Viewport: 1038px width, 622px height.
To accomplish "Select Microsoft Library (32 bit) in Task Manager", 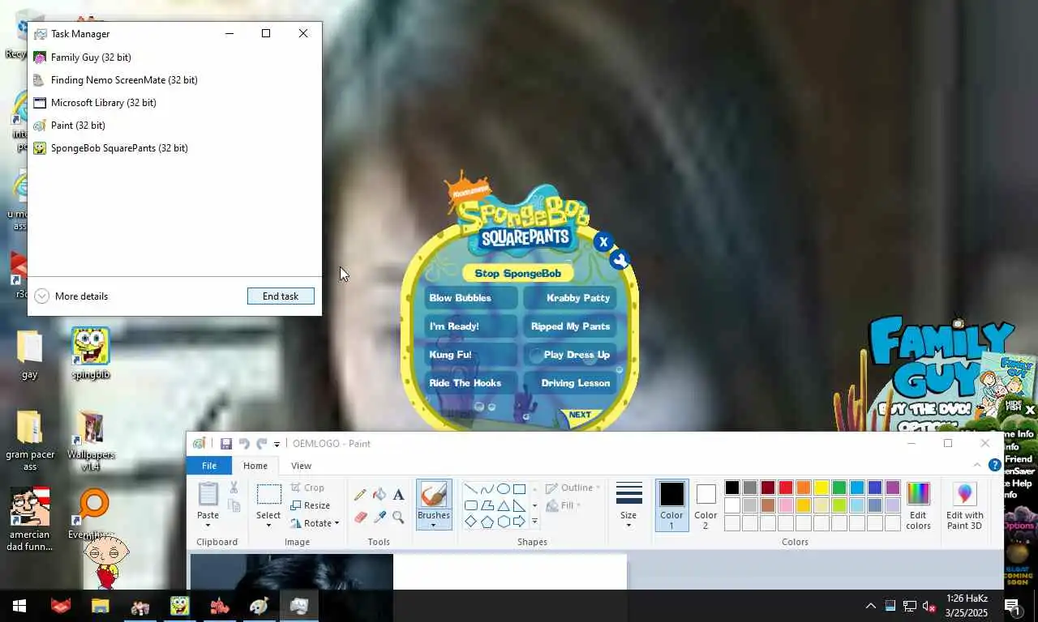I will click(174, 103).
